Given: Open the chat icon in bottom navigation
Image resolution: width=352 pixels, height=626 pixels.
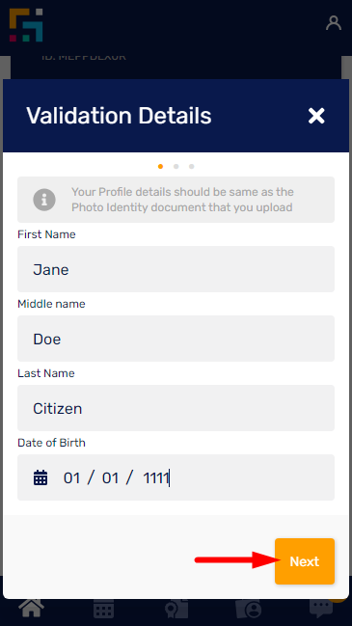Looking at the screenshot, I should click(321, 609).
